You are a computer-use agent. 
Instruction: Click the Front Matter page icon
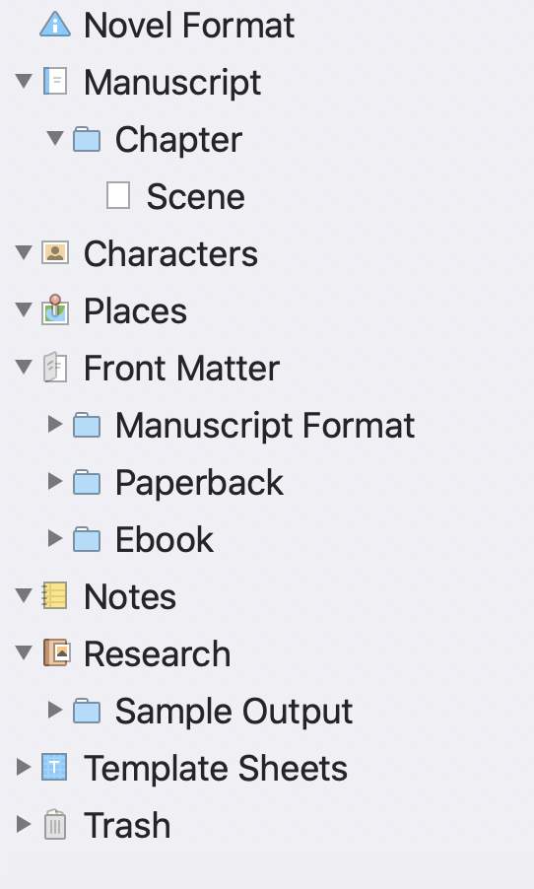tap(55, 368)
